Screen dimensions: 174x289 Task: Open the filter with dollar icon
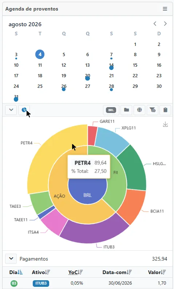pyautogui.click(x=153, y=110)
